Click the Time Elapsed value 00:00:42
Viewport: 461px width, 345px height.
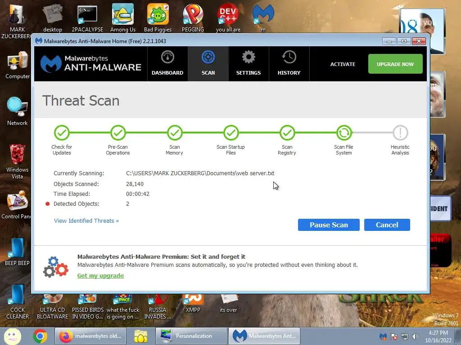pyautogui.click(x=138, y=194)
